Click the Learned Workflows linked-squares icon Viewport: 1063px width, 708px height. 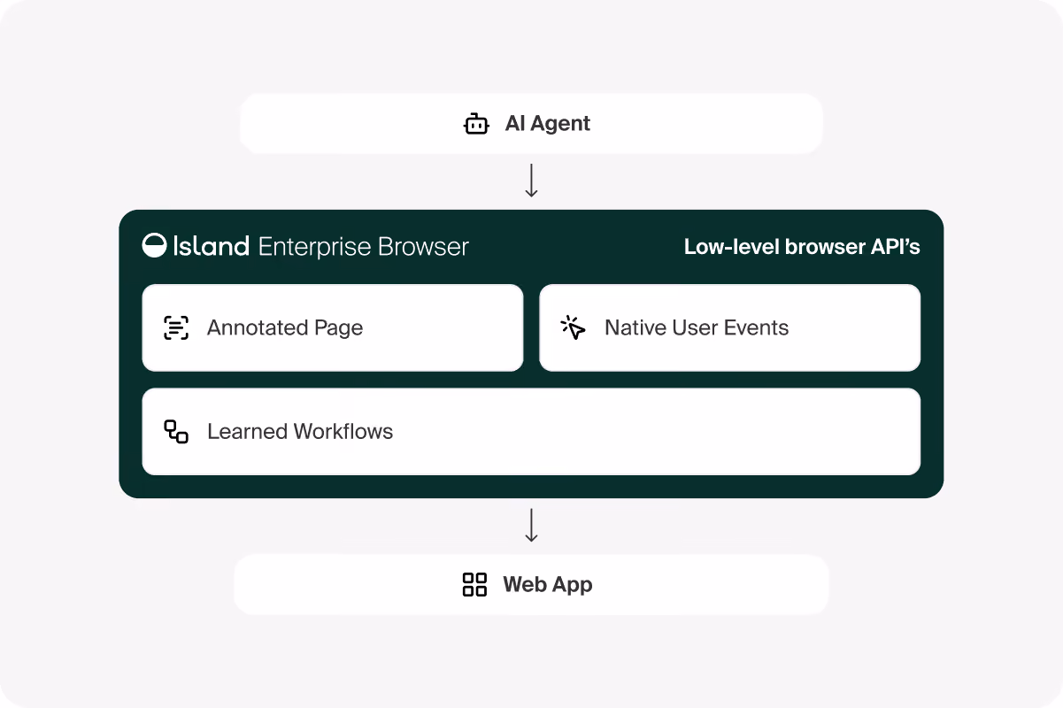coord(176,432)
